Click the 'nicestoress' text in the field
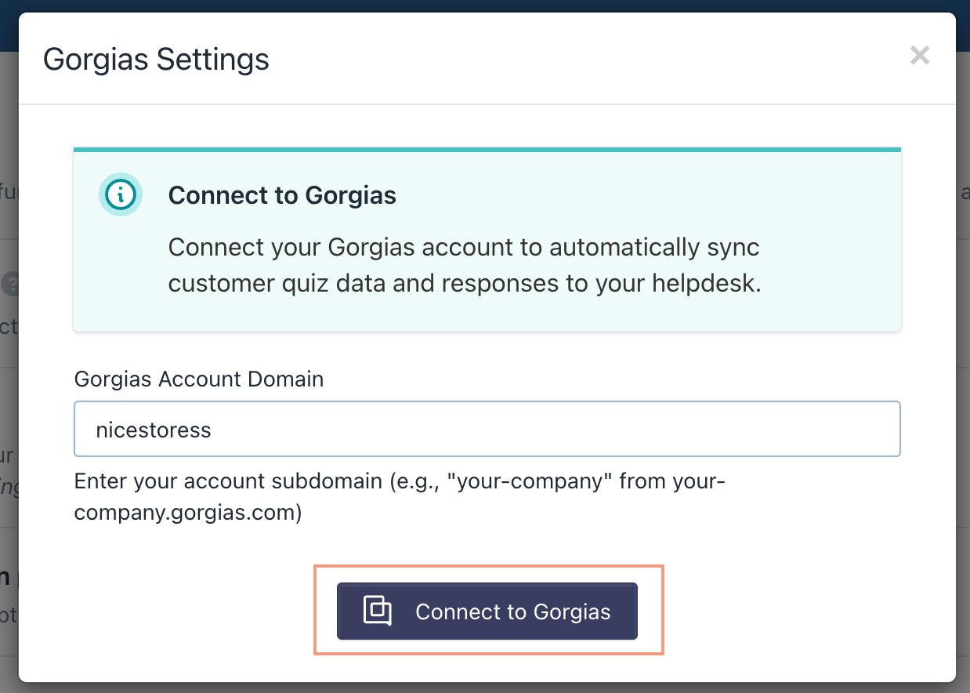The width and height of the screenshot is (970, 693). click(154, 430)
